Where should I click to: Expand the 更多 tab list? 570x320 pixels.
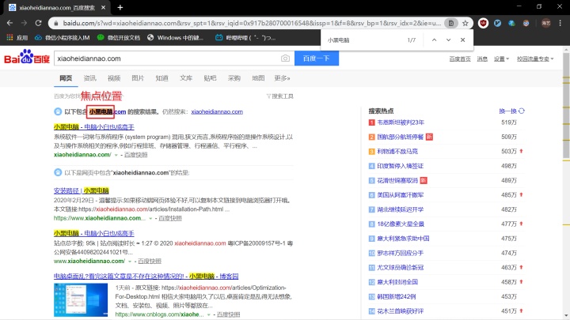tap(282, 78)
